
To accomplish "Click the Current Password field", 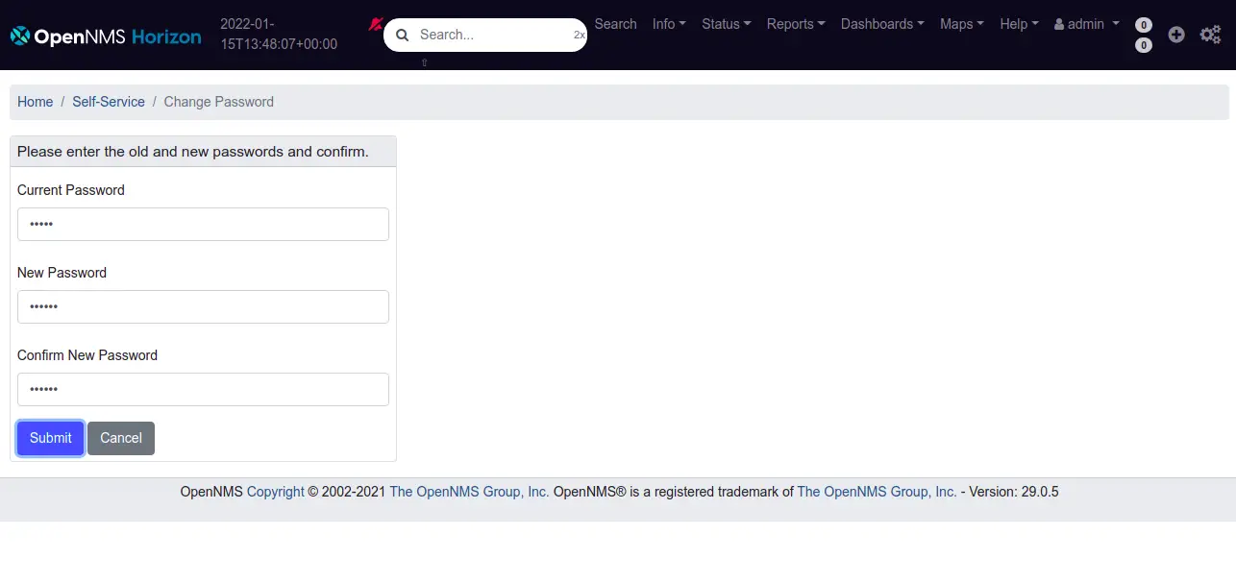I will (x=203, y=224).
